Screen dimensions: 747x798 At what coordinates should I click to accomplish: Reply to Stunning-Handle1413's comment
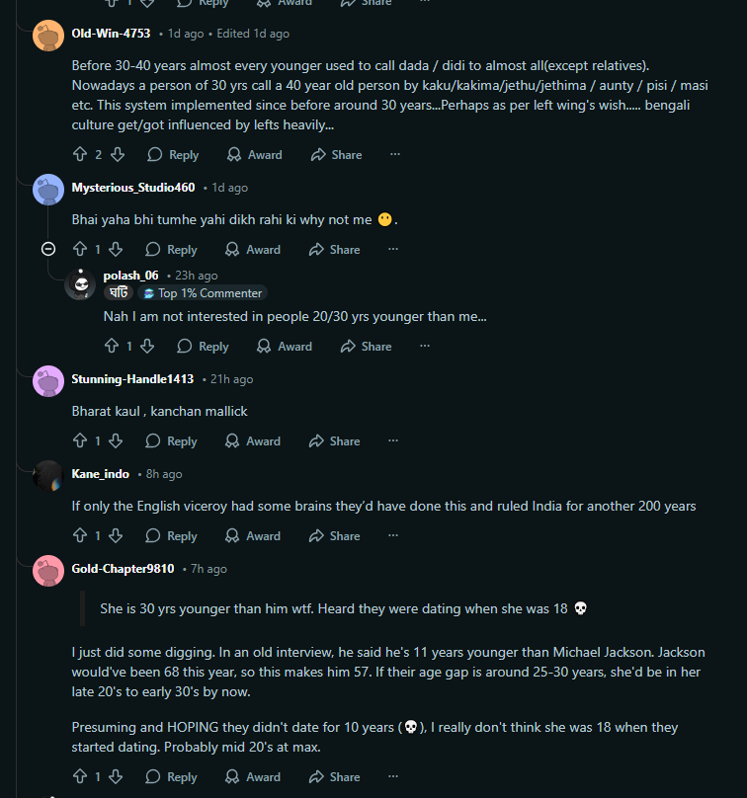pyautogui.click(x=172, y=441)
